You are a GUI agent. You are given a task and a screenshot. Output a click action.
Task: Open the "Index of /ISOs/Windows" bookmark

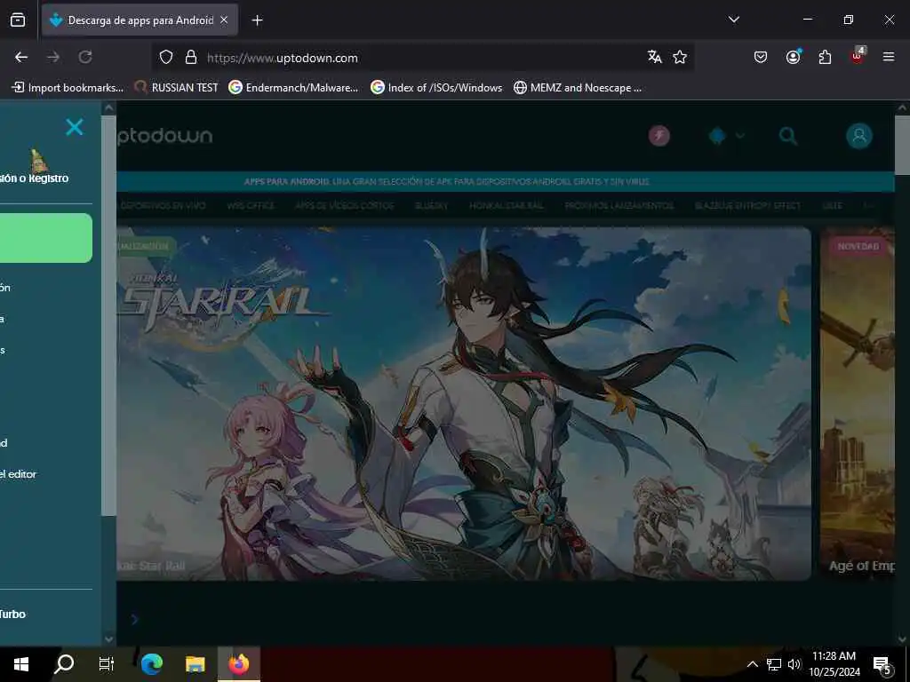tap(437, 88)
